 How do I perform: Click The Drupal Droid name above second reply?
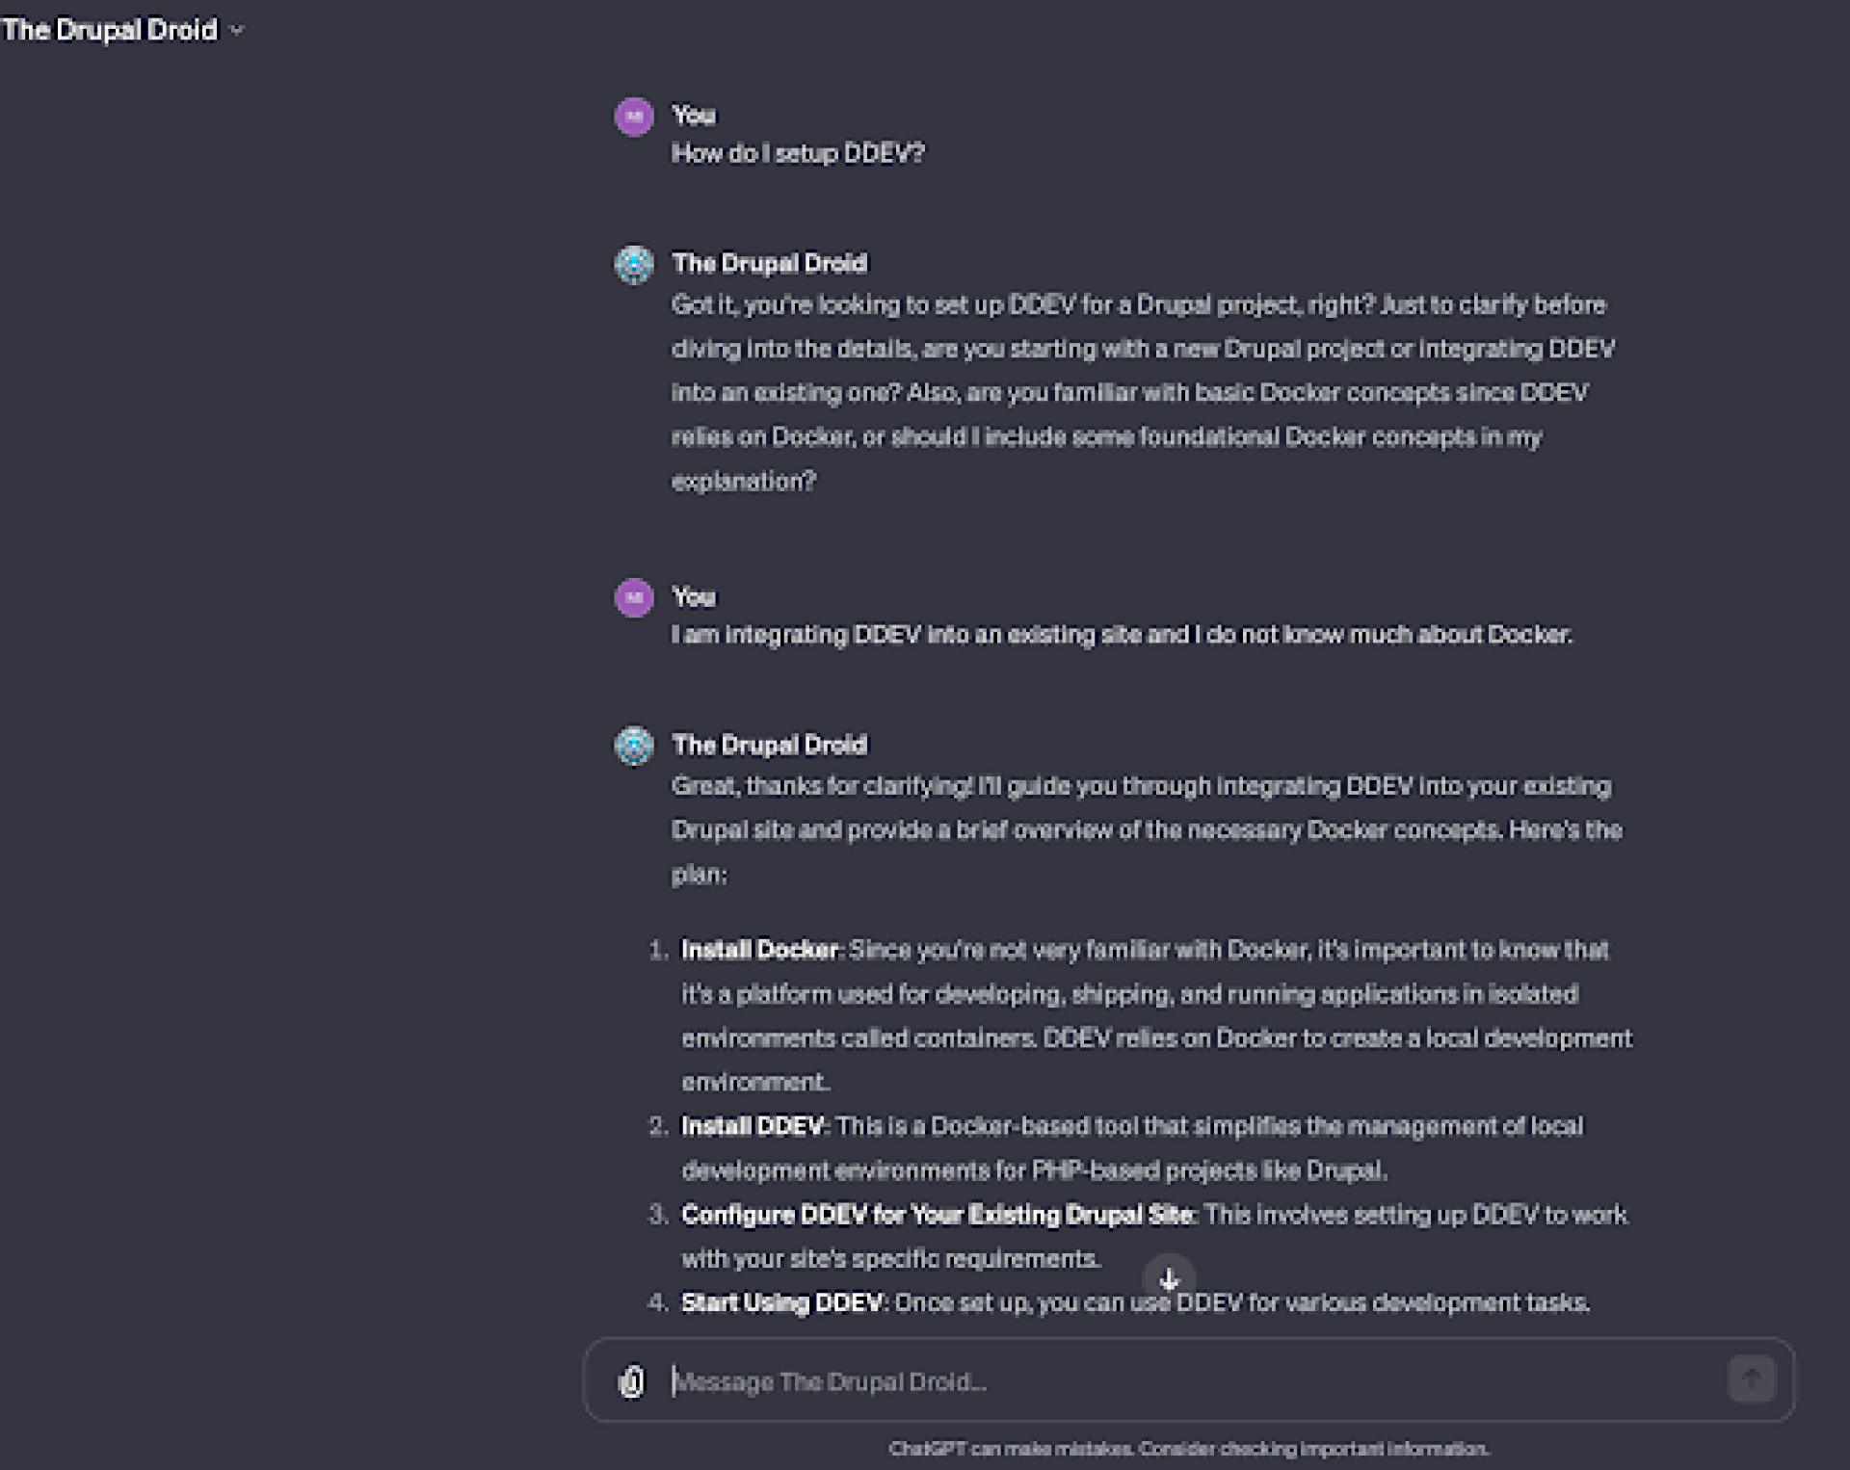(x=770, y=745)
